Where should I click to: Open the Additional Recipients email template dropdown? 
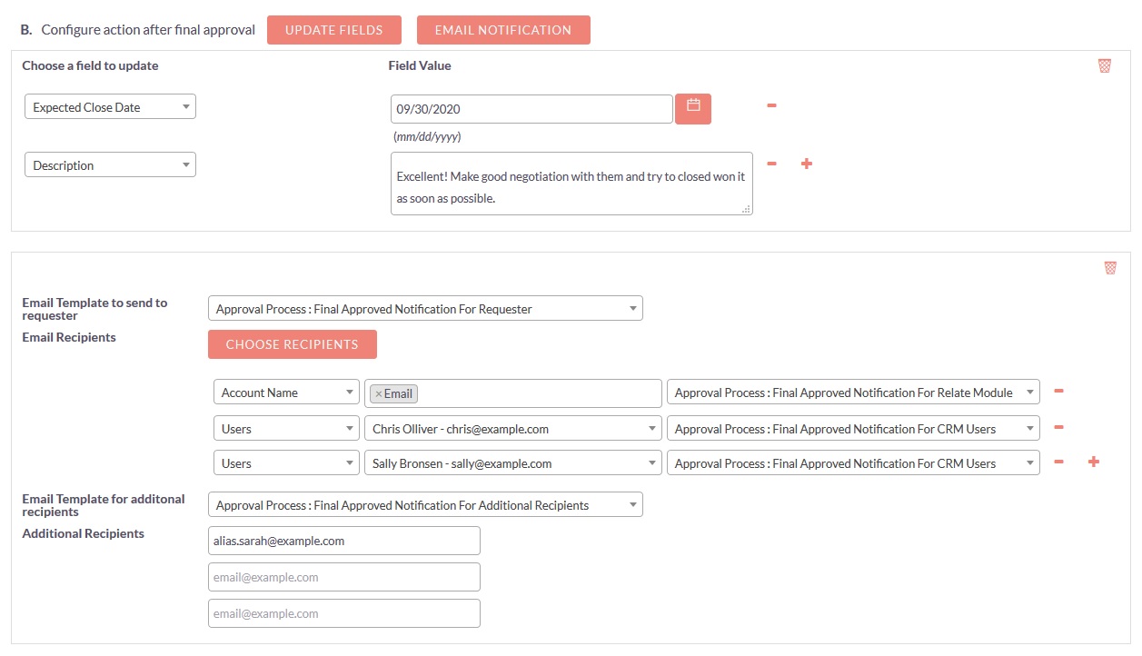[425, 505]
